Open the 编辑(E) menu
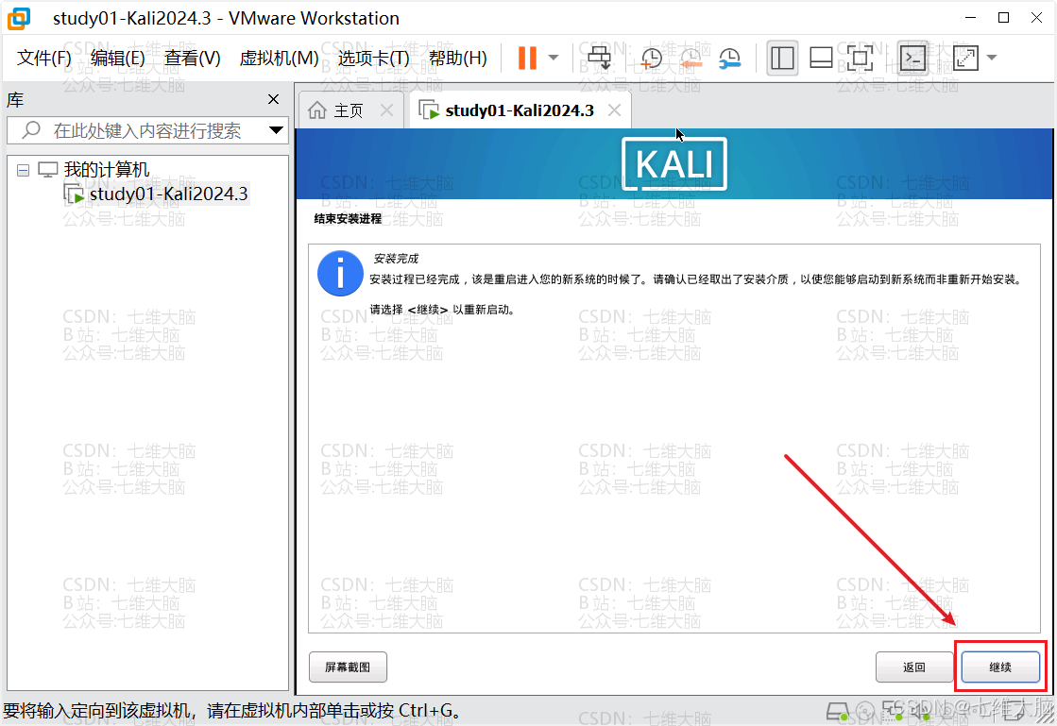Viewport: 1057px width, 726px height. (117, 59)
